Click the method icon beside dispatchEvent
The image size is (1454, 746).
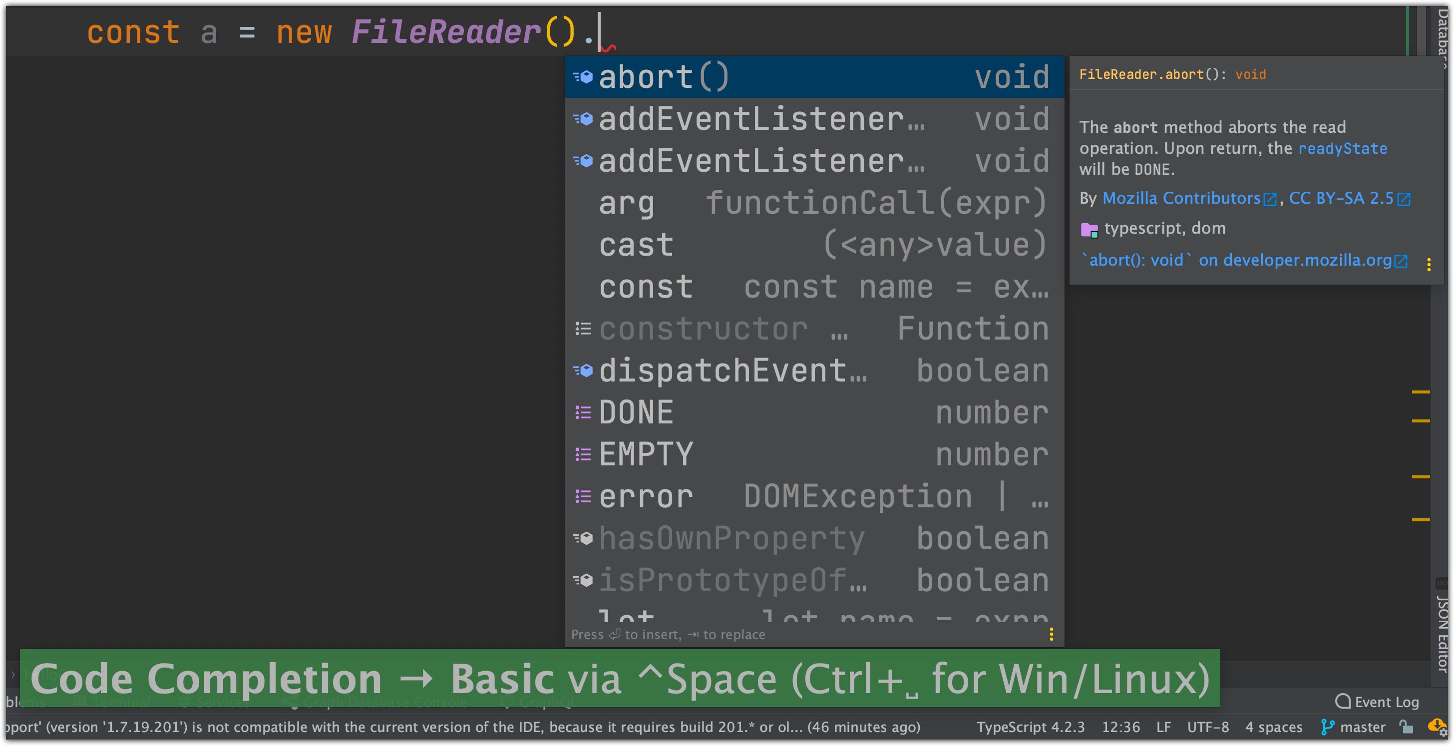pyautogui.click(x=583, y=371)
